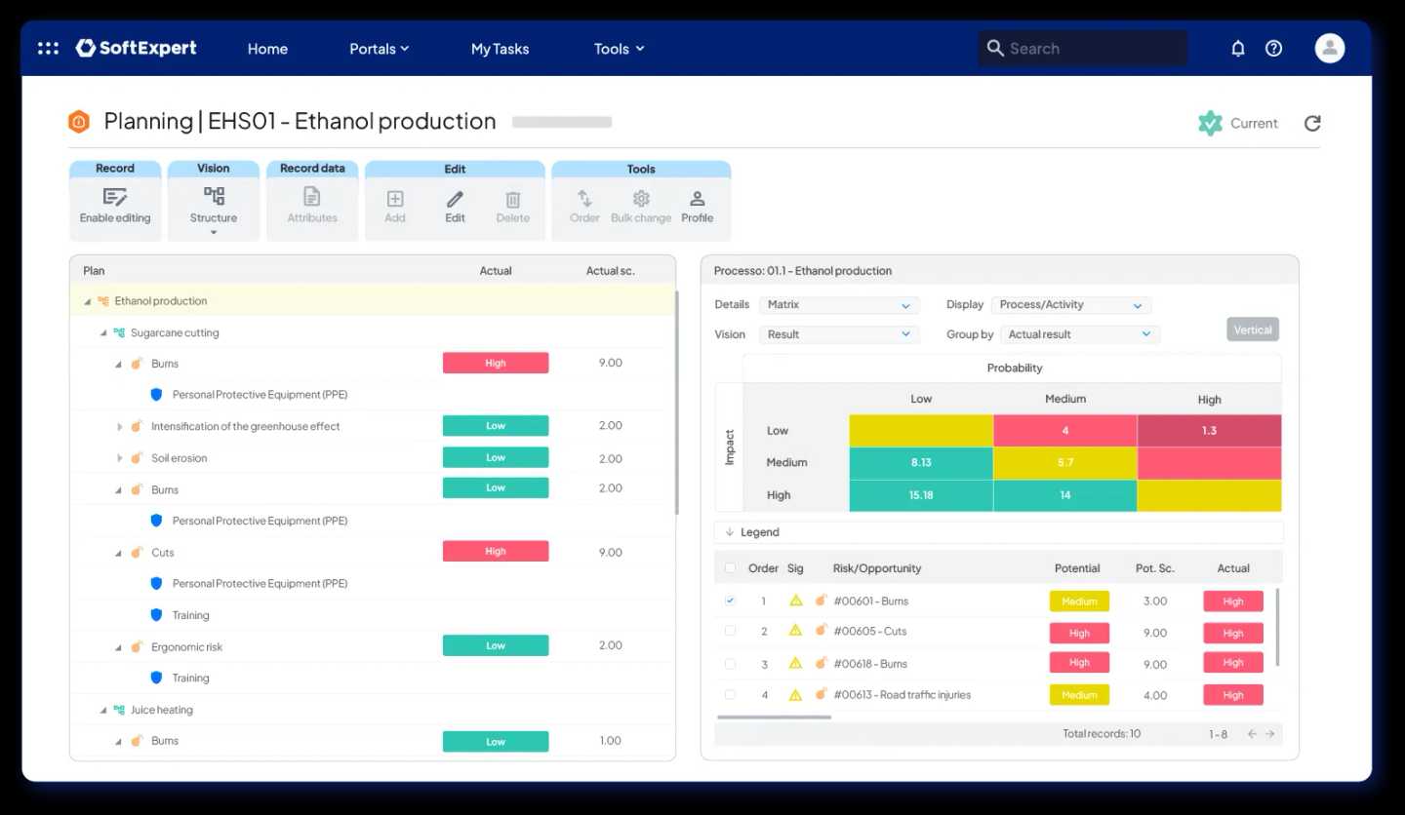Screen dimensions: 1405x815
Task: Go to My Tasks in navigation bar
Action: 500,49
